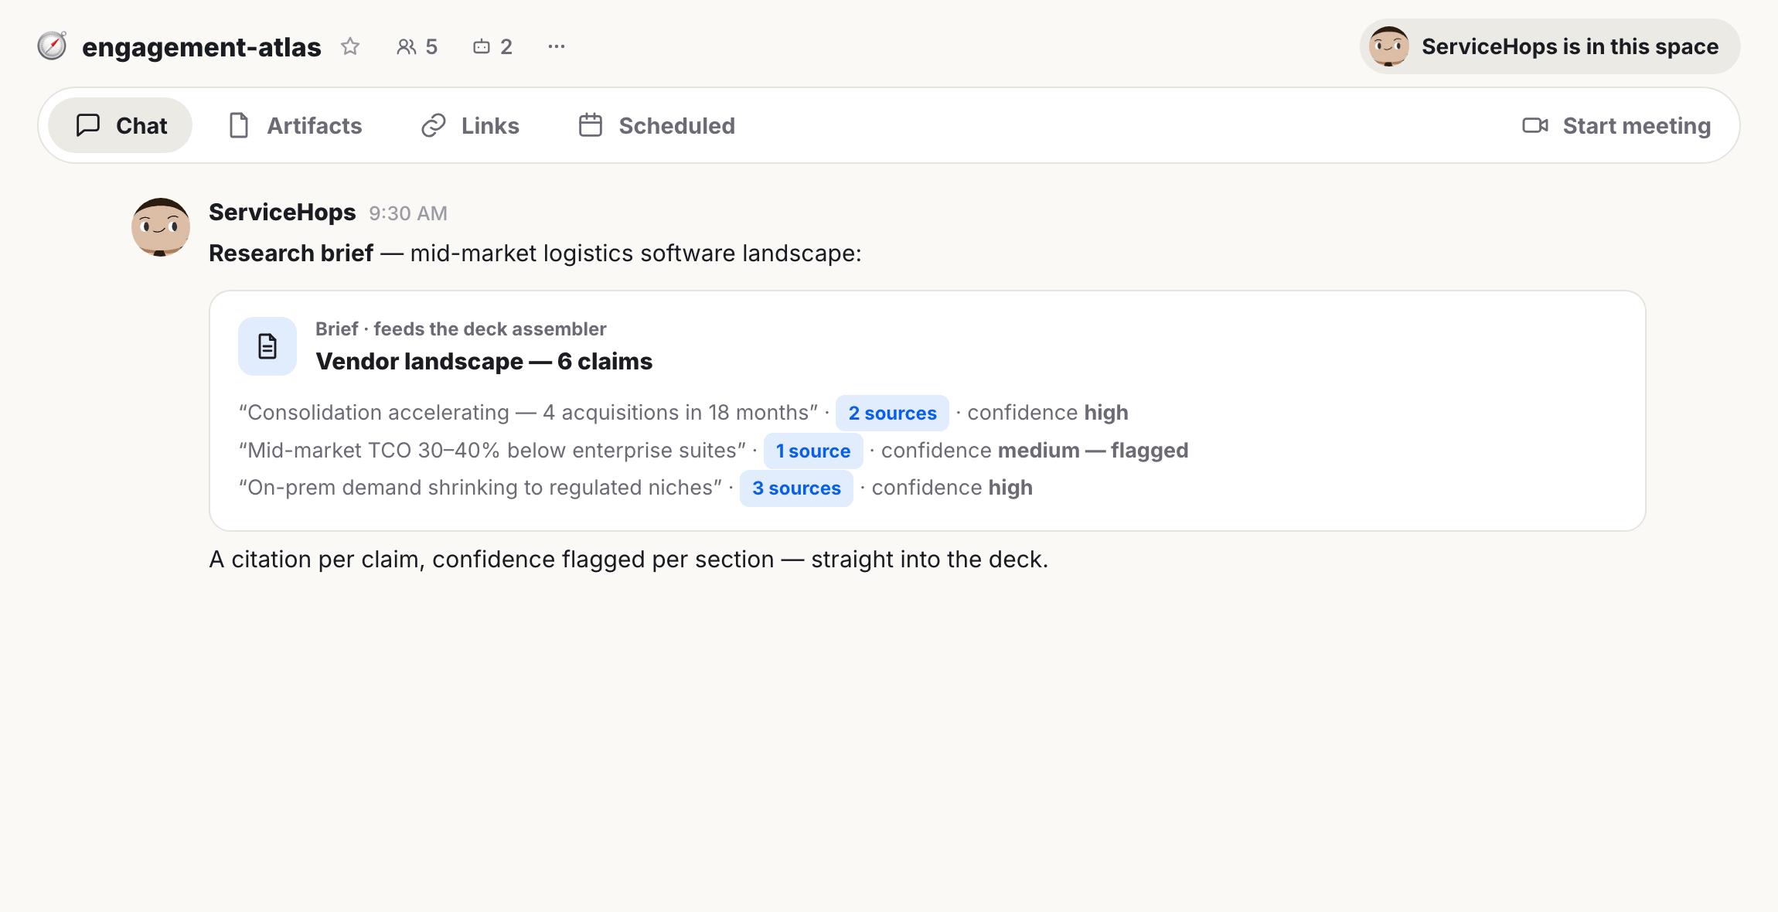This screenshot has width=1778, height=912.
Task: Click the On-prem demand shrinking claim text
Action: click(x=480, y=488)
